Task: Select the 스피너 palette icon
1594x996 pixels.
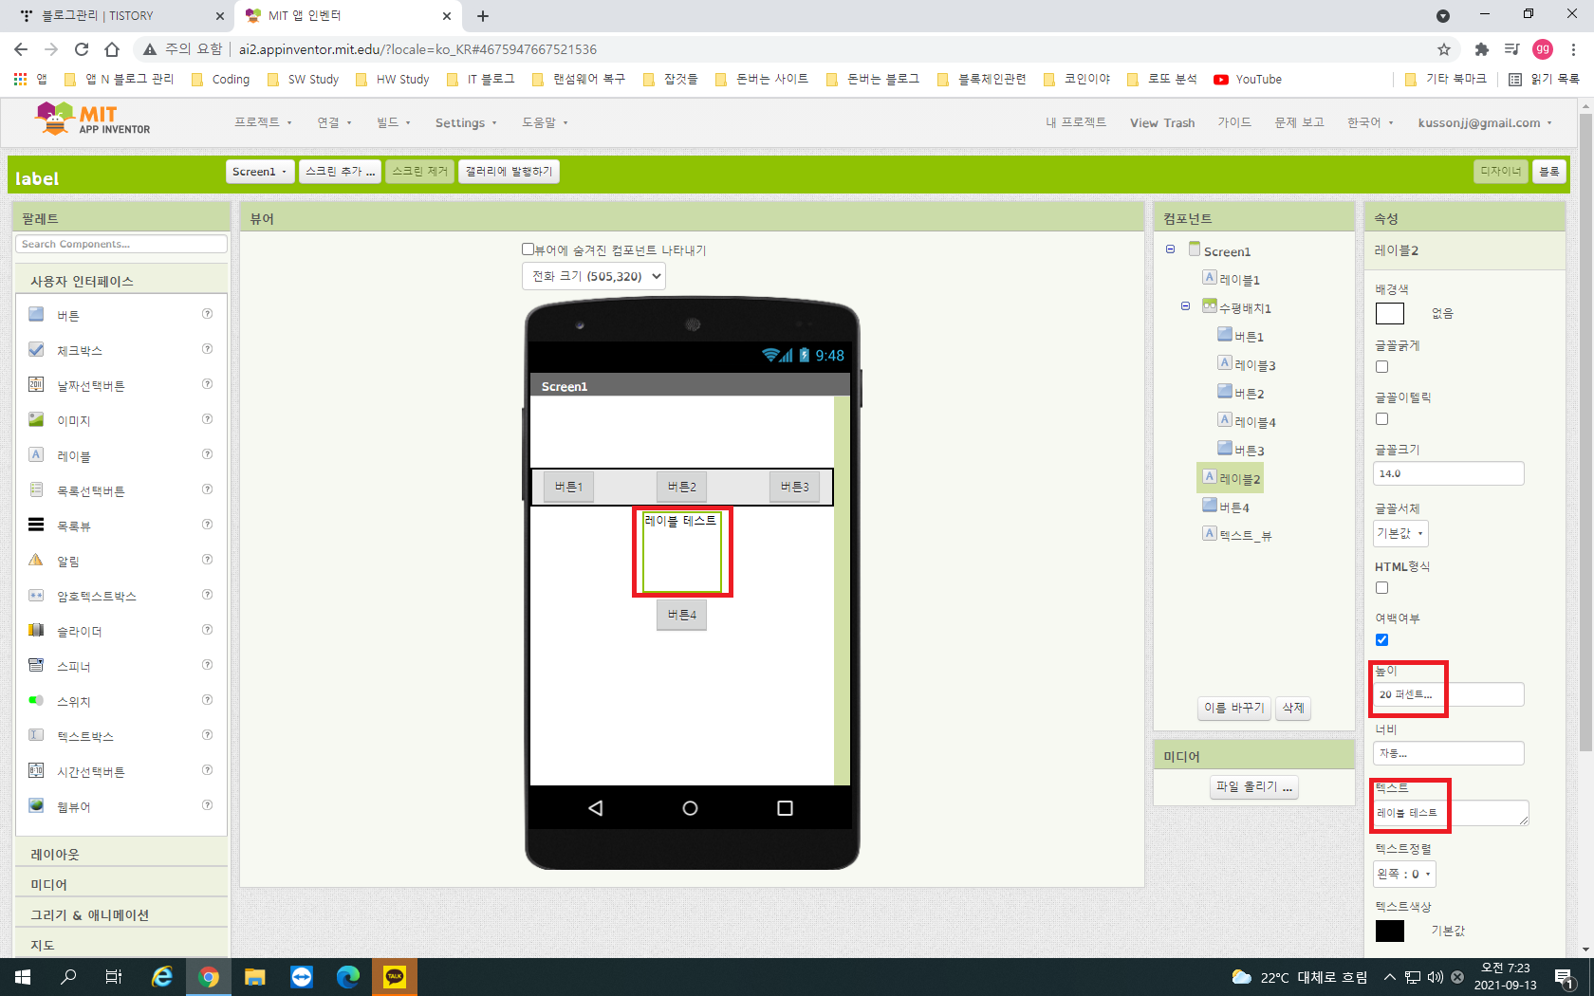Action: tap(36, 665)
